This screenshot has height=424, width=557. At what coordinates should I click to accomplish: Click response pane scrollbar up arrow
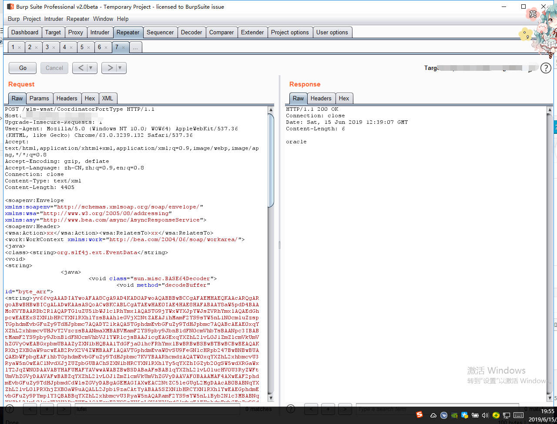[549, 110]
